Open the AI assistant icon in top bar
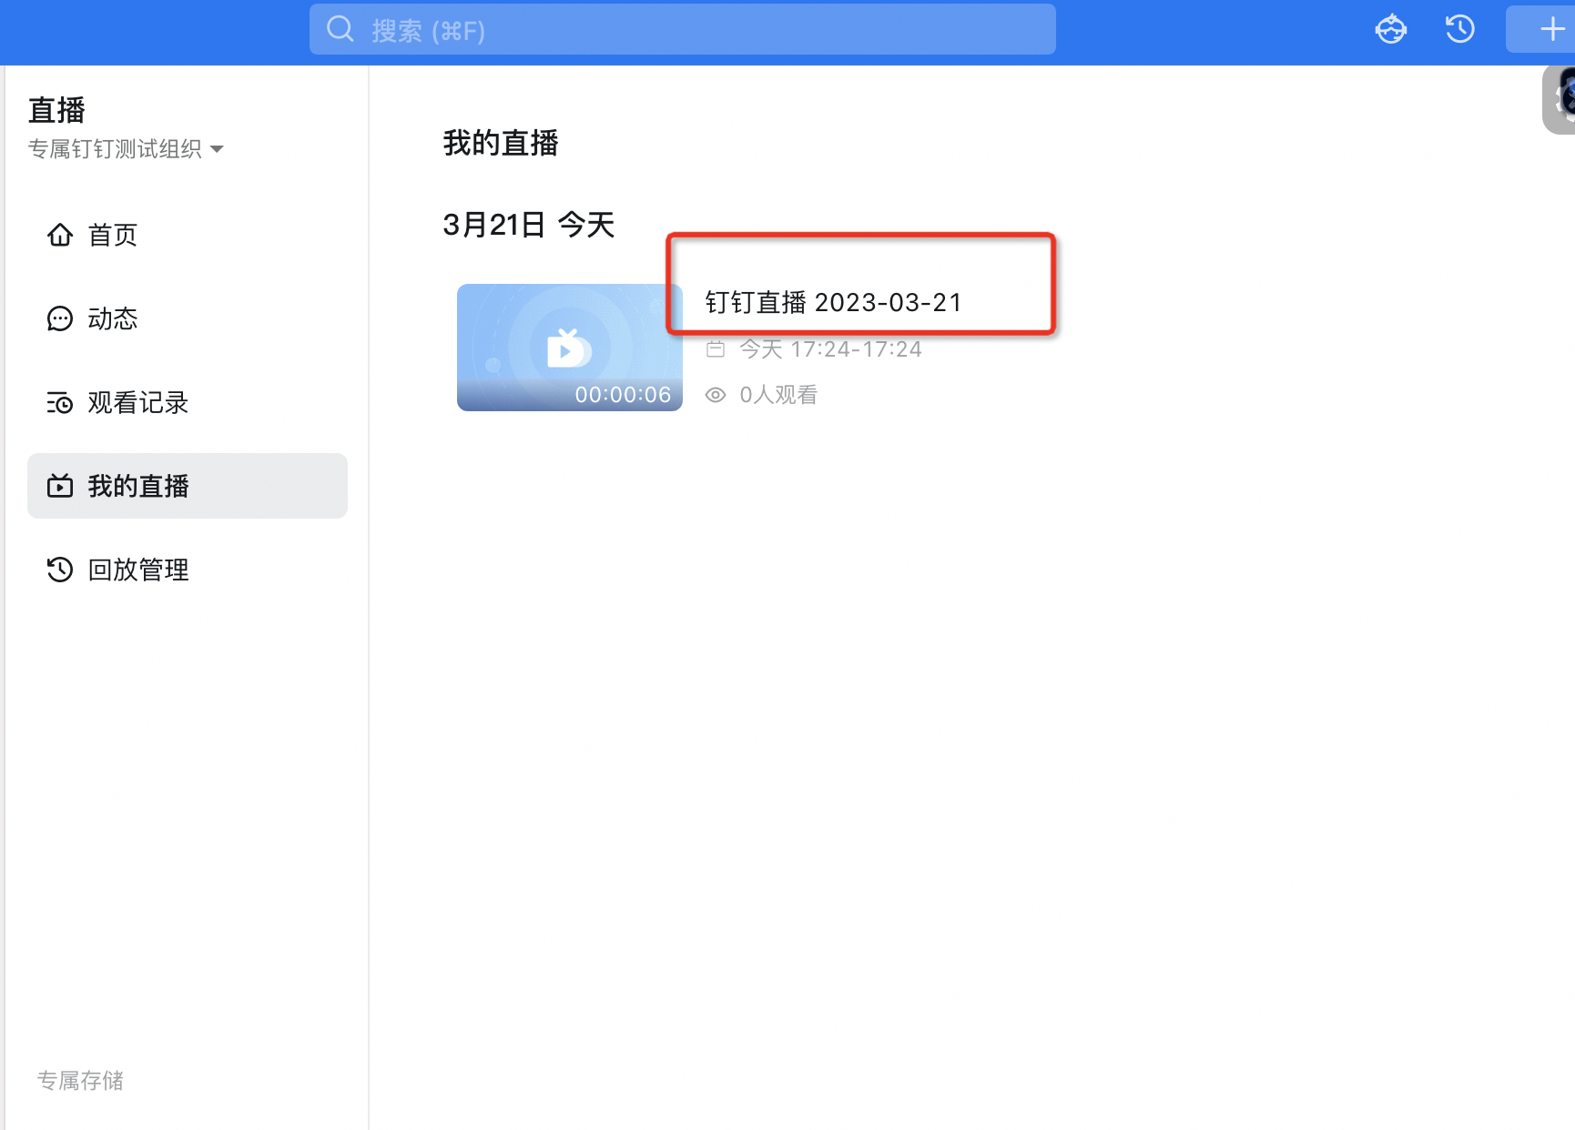The height and width of the screenshot is (1130, 1575). [1390, 29]
